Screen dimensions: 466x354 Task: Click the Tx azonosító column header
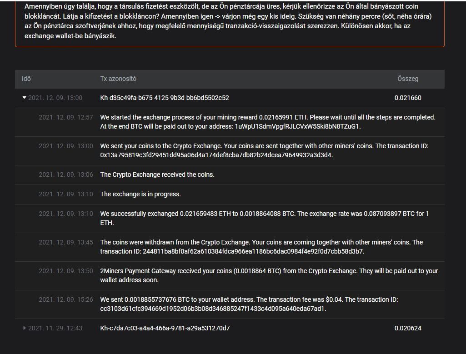click(x=118, y=79)
